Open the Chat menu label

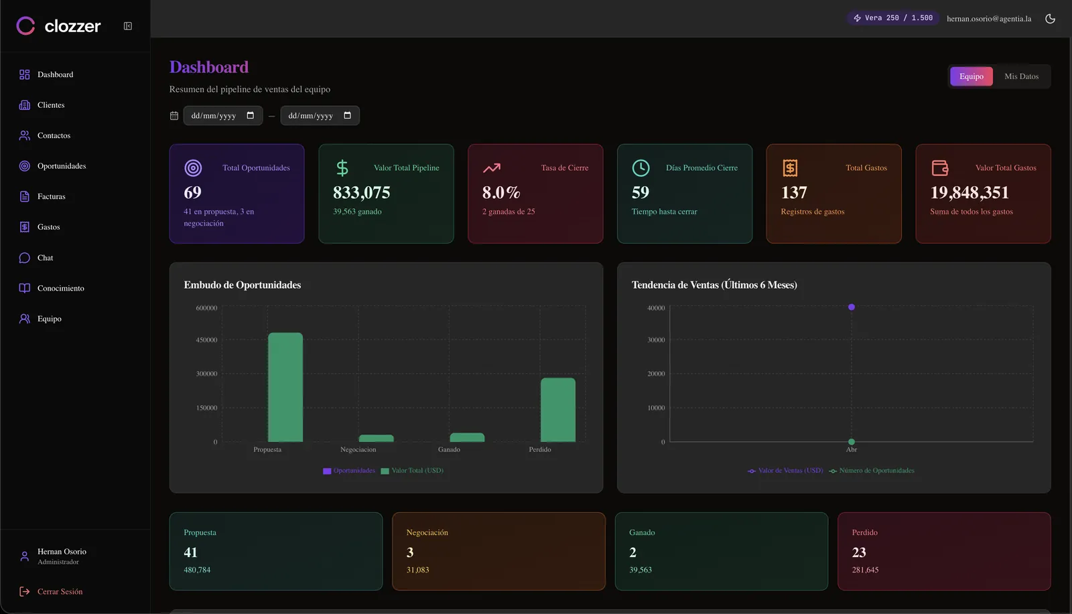[x=46, y=258]
